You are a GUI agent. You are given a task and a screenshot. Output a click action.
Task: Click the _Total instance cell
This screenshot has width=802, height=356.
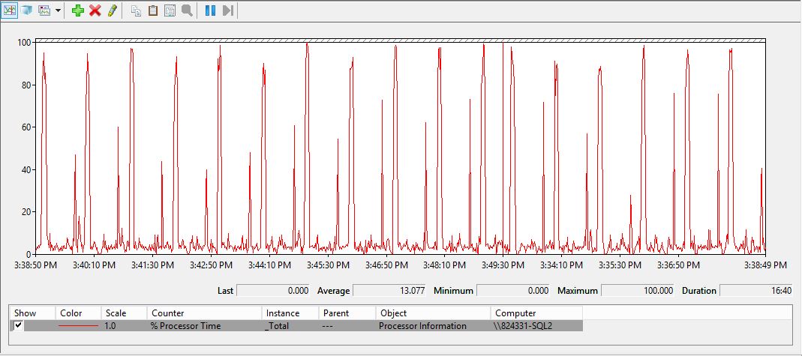[x=277, y=326]
